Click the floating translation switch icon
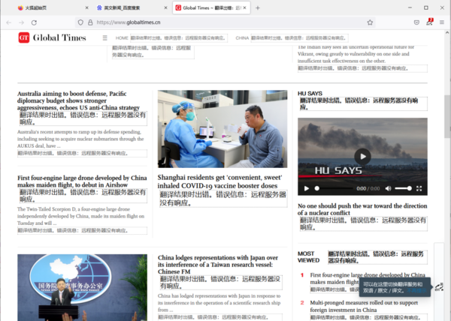This screenshot has height=321, width=451. point(439,286)
